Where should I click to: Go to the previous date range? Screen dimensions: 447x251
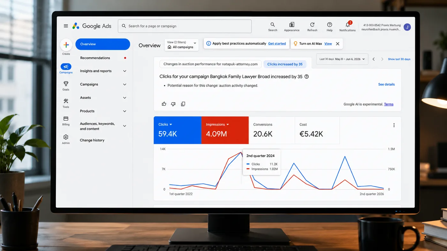click(x=374, y=59)
